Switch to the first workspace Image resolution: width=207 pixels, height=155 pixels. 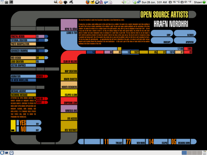pyautogui.click(x=184, y=153)
